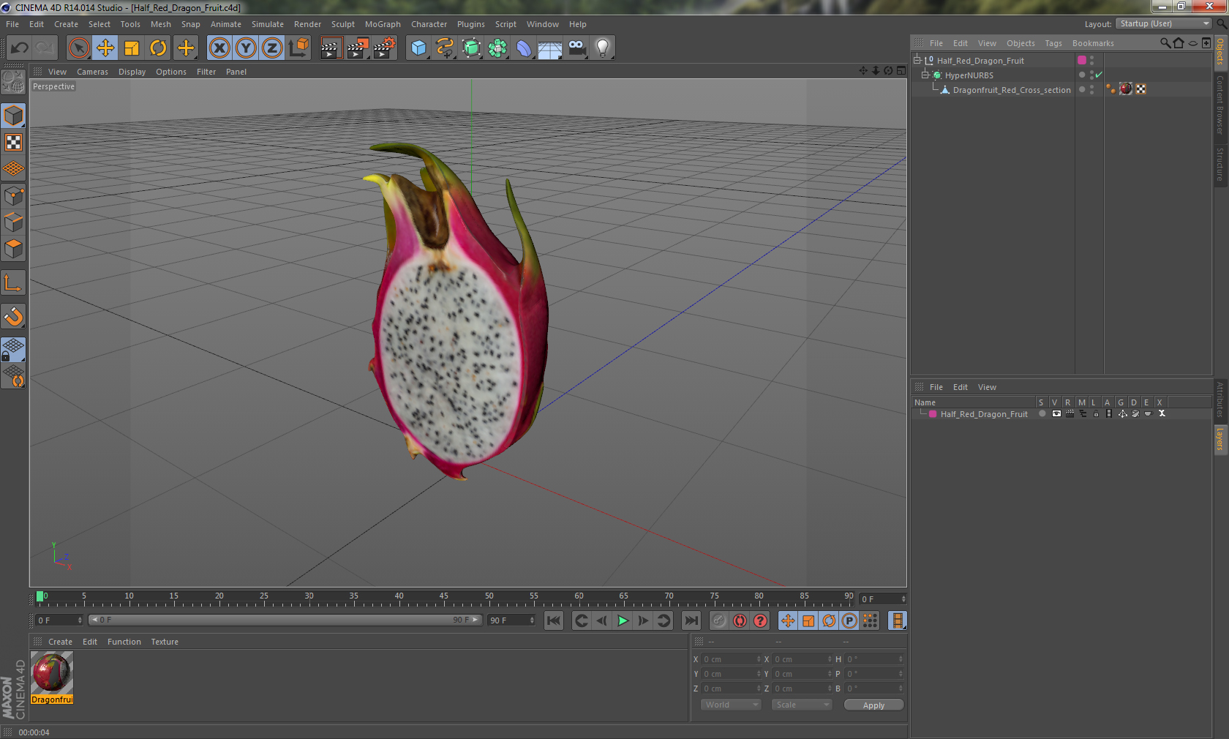Open the spline pen tools icon
This screenshot has width=1229, height=739.
tap(445, 48)
